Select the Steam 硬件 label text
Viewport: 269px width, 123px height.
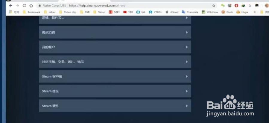pos(51,106)
